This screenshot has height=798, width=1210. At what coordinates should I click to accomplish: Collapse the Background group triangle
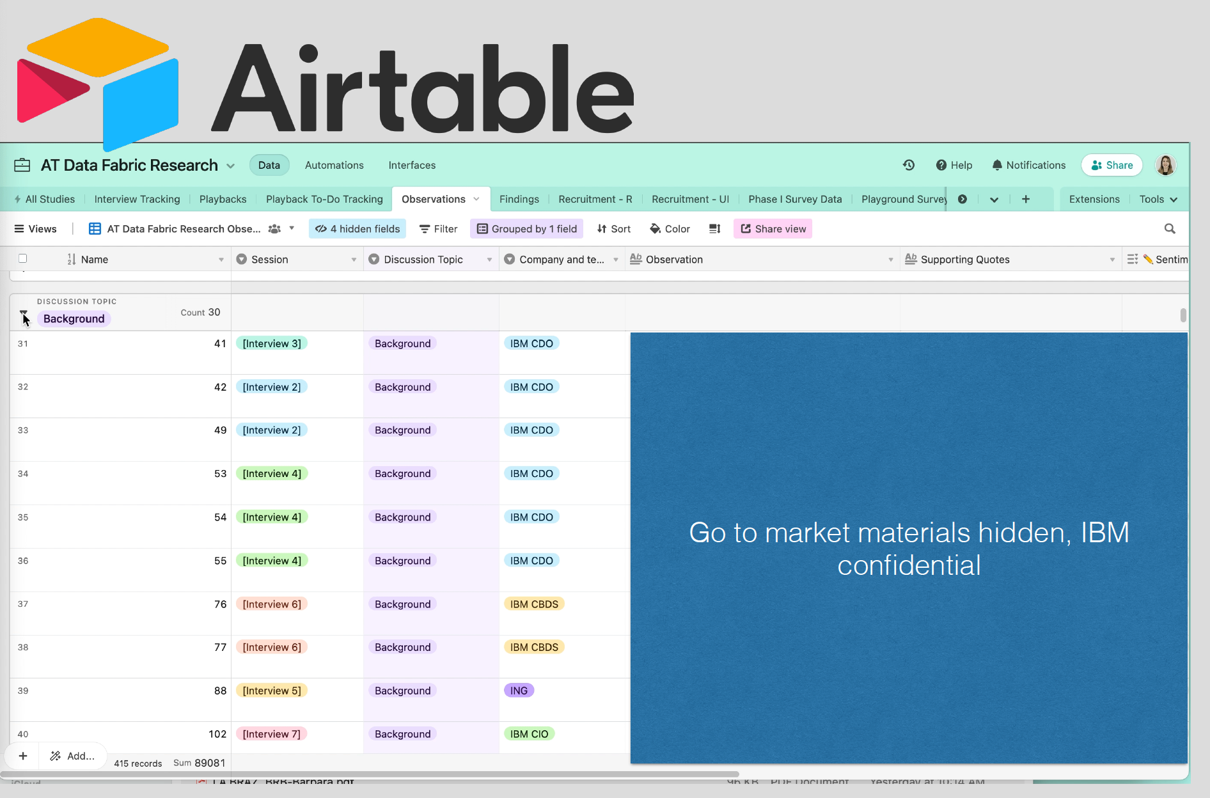point(24,315)
